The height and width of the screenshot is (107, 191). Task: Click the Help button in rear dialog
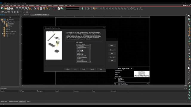(112, 61)
